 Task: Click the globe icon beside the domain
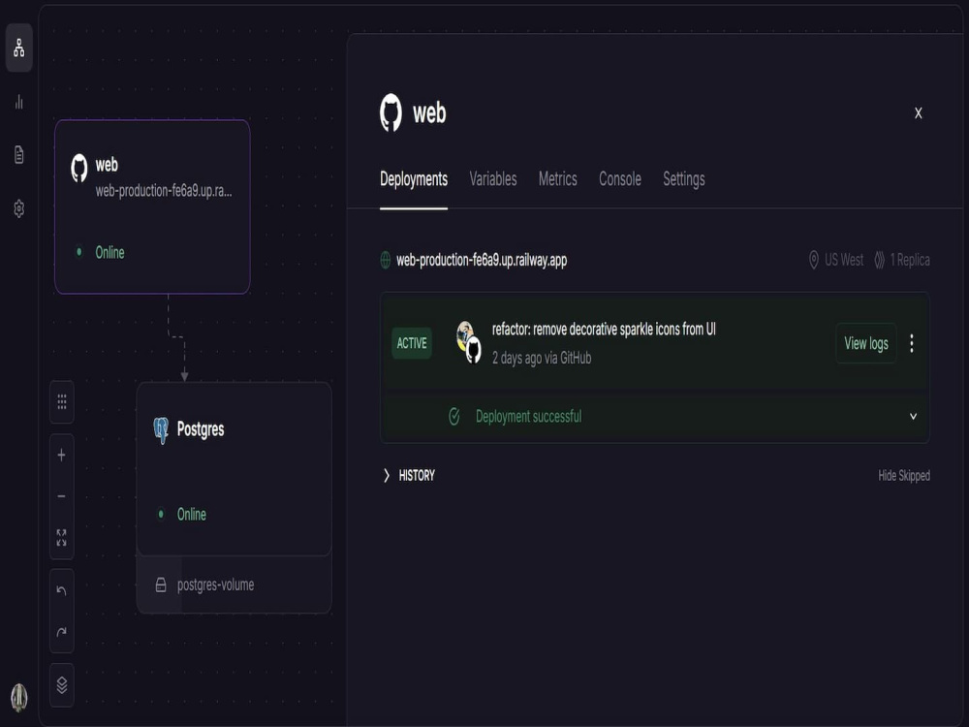click(385, 260)
